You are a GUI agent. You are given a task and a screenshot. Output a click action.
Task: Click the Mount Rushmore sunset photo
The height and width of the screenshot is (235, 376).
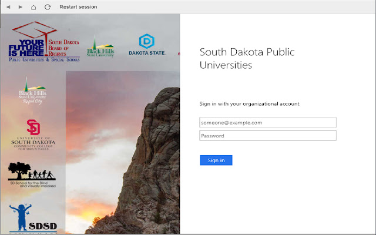[123, 152]
